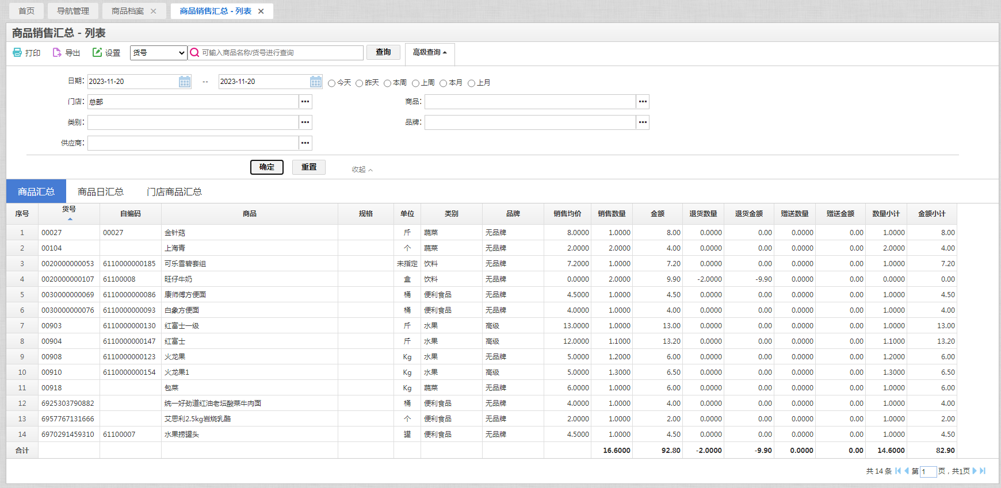This screenshot has height=488, width=1001.
Task: Click cell with 货号 00908
Action: click(x=69, y=357)
